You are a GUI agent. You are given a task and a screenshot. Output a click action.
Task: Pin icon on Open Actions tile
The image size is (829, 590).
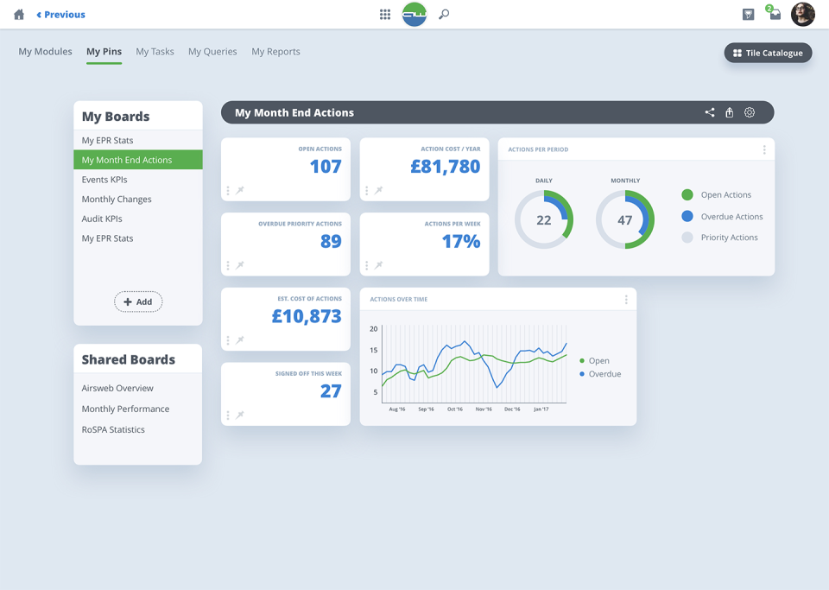pyautogui.click(x=240, y=190)
